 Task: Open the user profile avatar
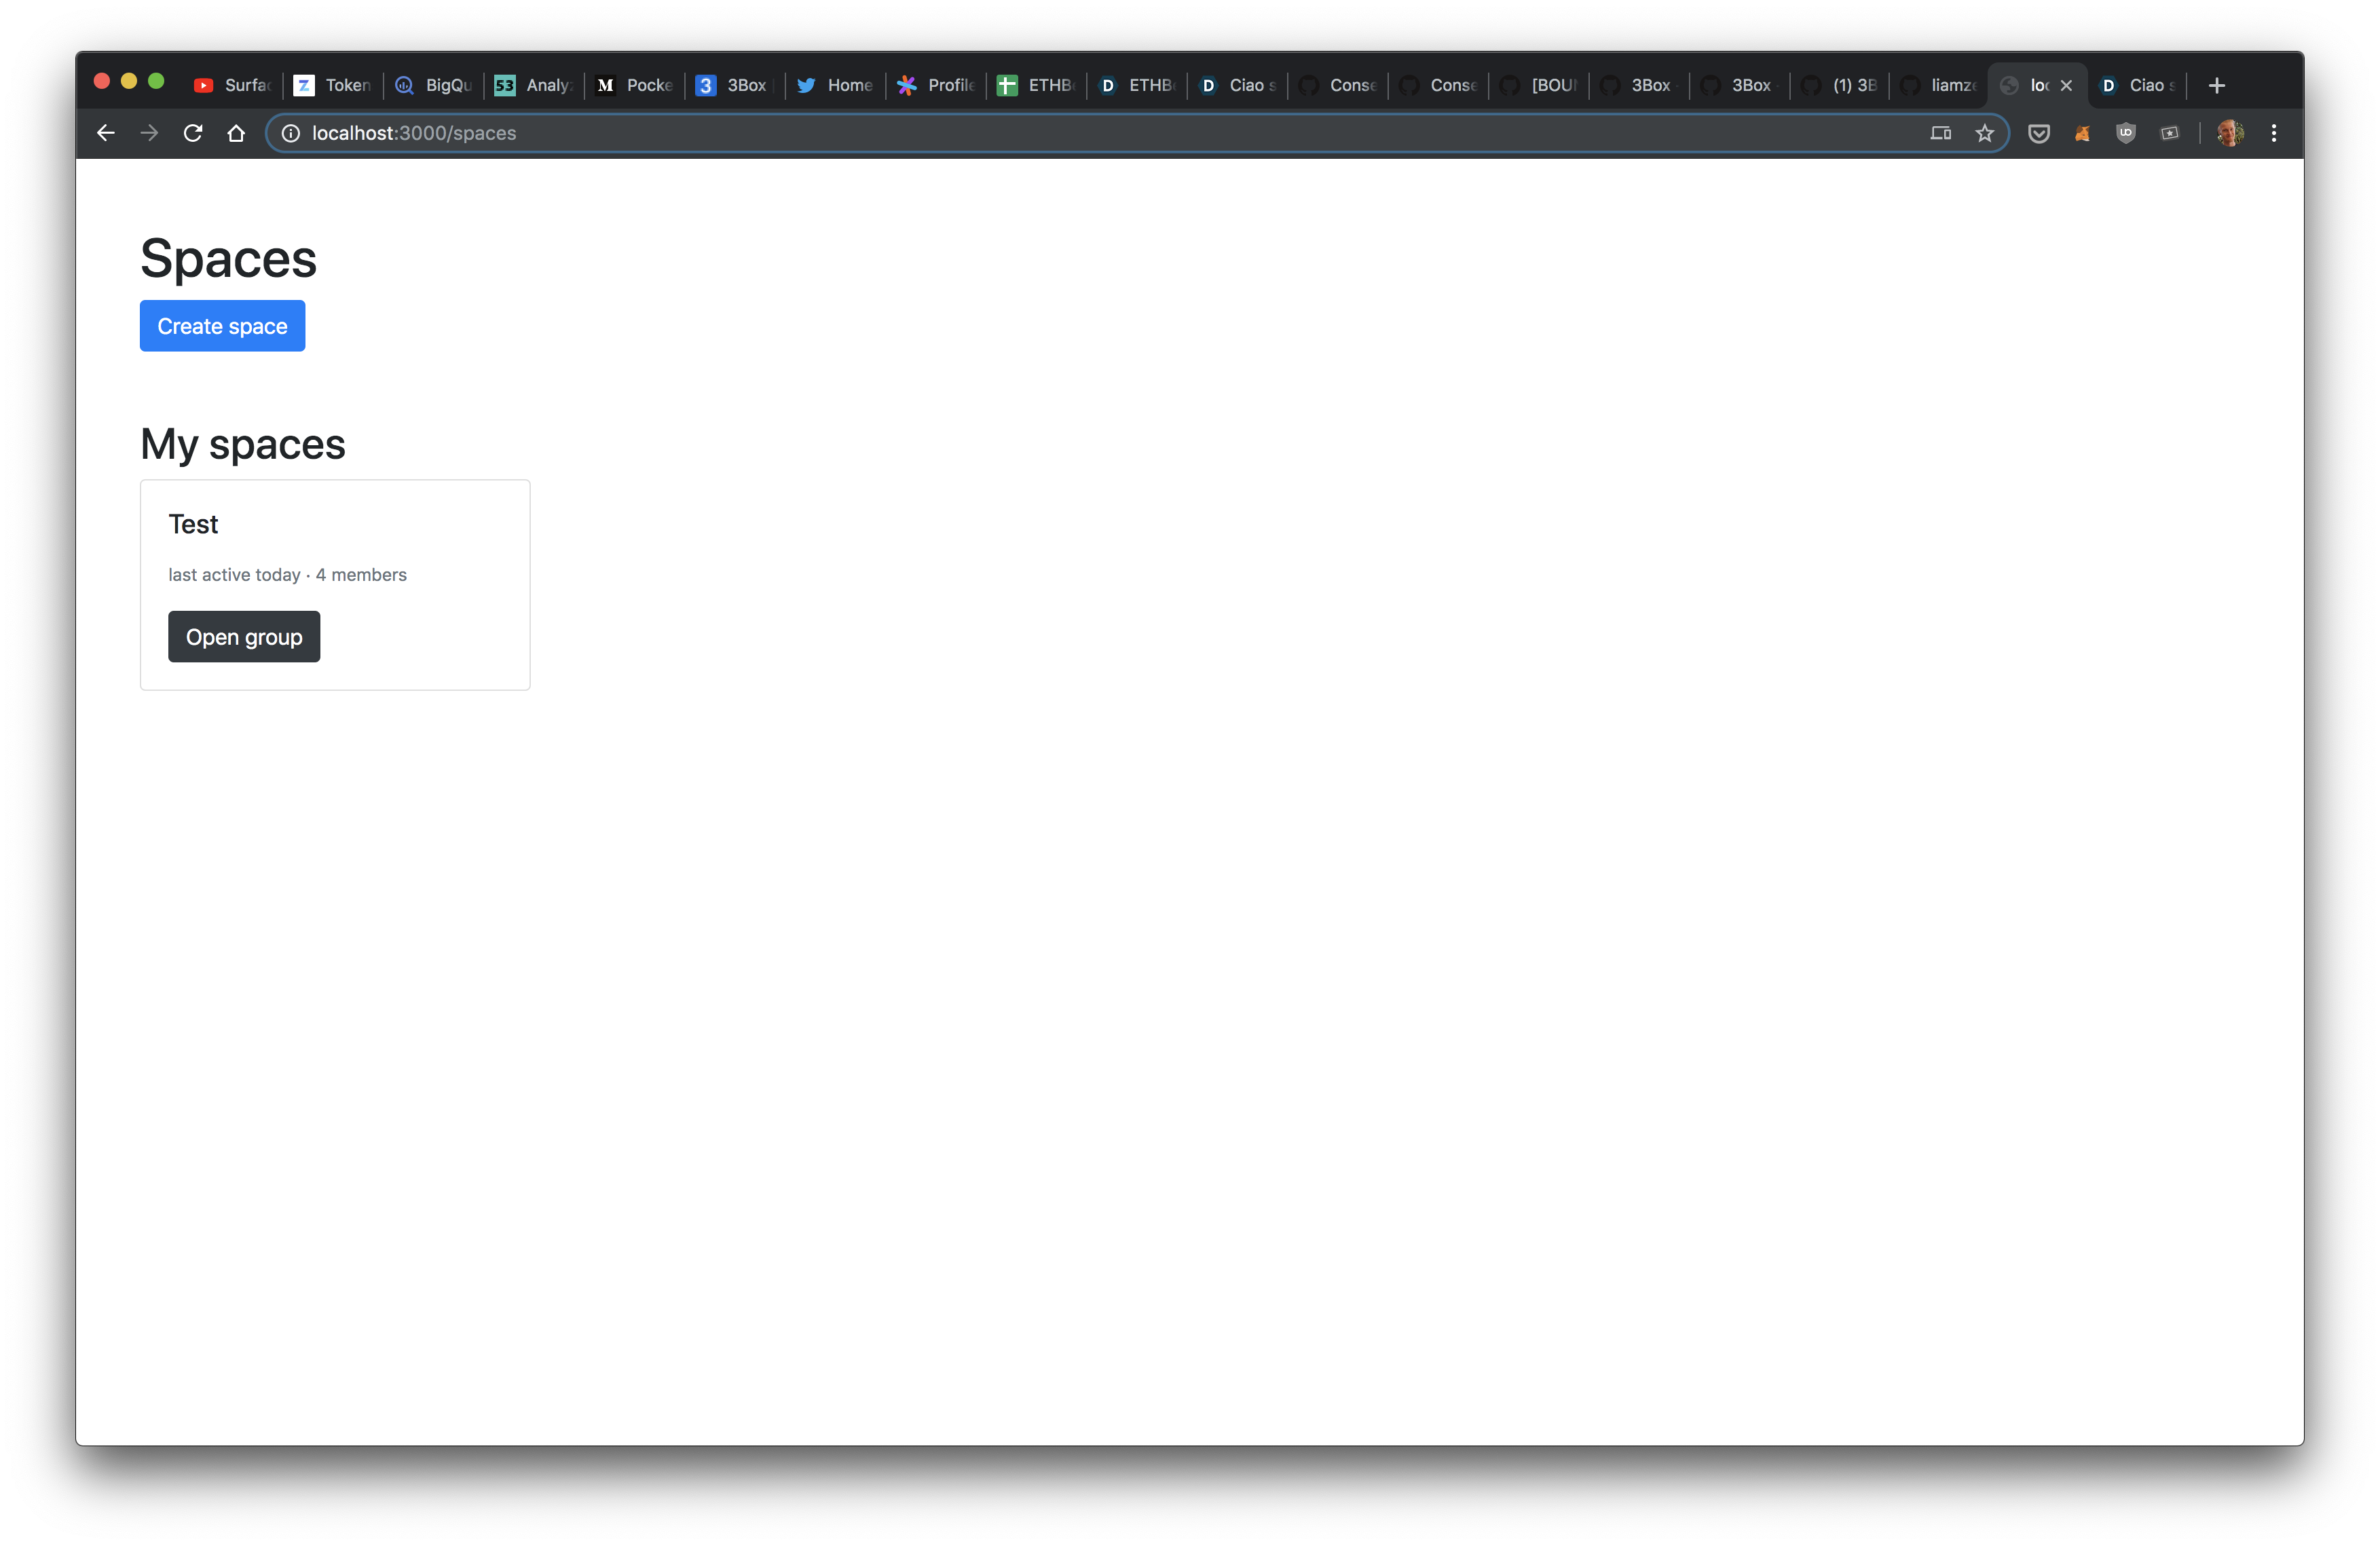pyautogui.click(x=2229, y=133)
